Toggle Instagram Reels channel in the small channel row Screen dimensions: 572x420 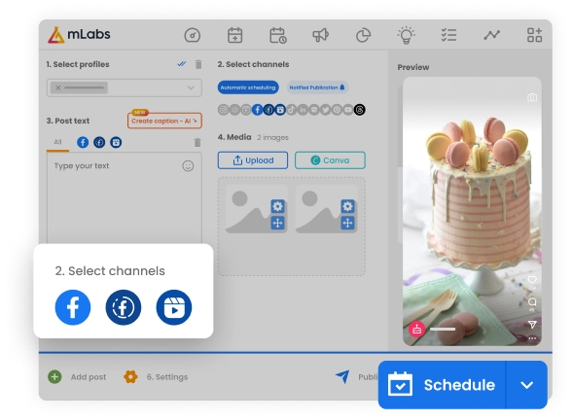(x=246, y=110)
